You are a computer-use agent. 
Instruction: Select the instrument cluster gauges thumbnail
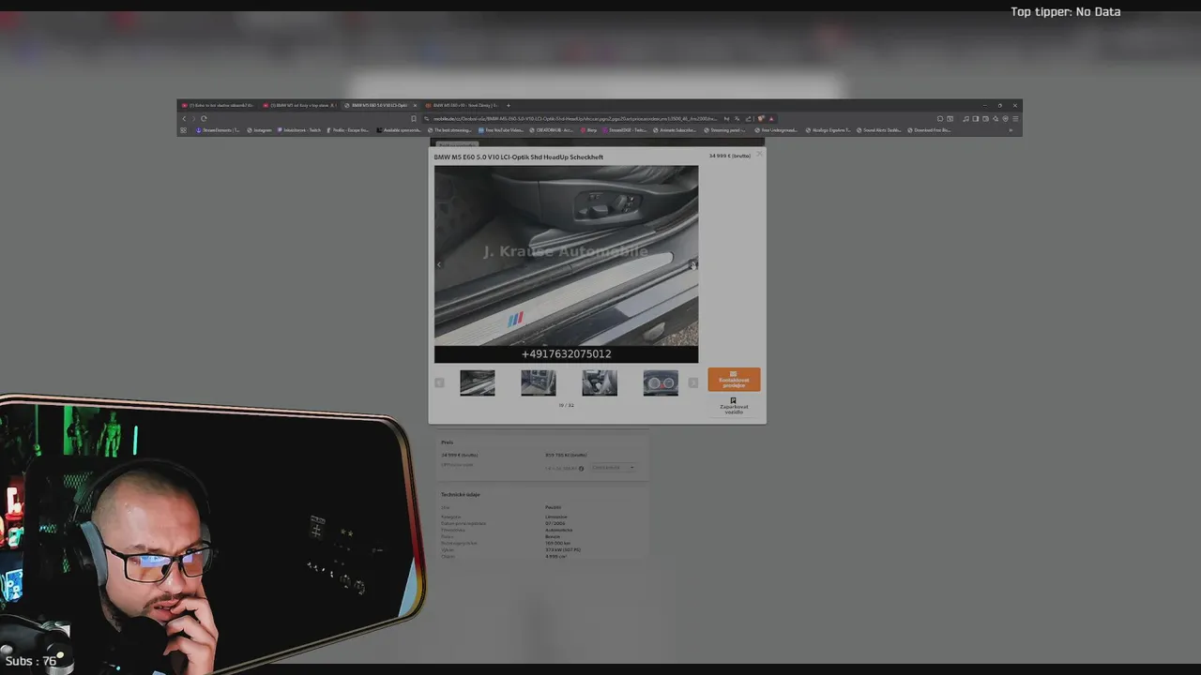[661, 382]
